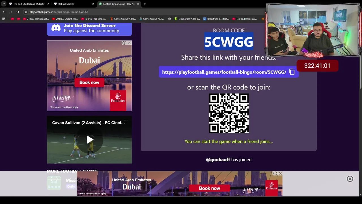
Task: Select the Football Bingo Online tab
Action: pyautogui.click(x=118, y=4)
